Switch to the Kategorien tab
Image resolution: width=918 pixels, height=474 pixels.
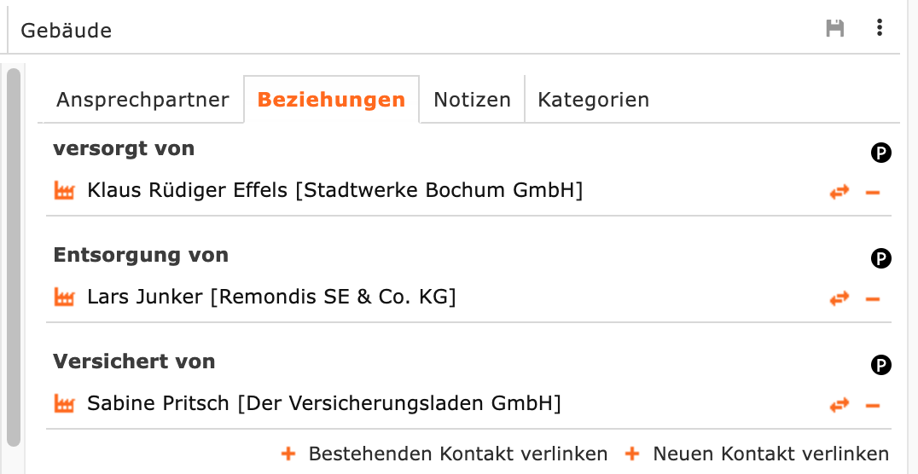point(593,100)
